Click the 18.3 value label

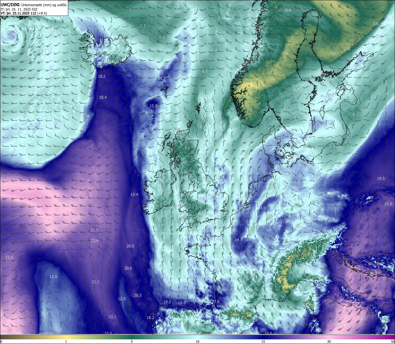coord(167,302)
